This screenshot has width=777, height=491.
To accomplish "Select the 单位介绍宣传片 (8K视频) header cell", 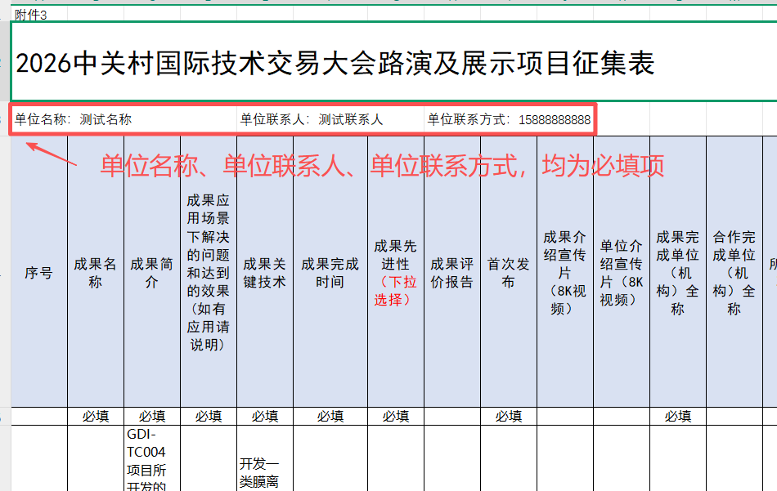I will [622, 273].
